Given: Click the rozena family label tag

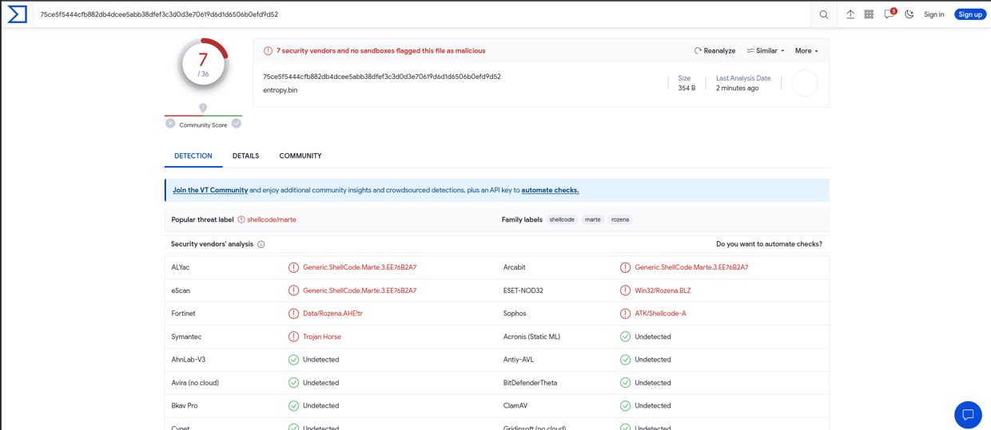Looking at the screenshot, I should (620, 219).
